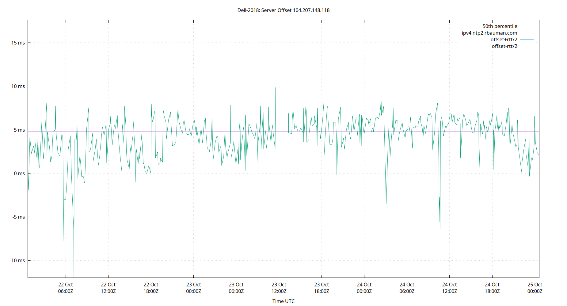This screenshot has height=306, width=567.
Task: Click the '5 ms' y-axis label
Action: pyautogui.click(x=19, y=130)
